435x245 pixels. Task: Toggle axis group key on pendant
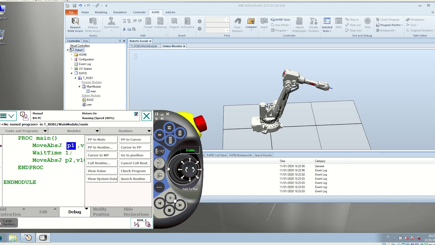tap(159, 175)
